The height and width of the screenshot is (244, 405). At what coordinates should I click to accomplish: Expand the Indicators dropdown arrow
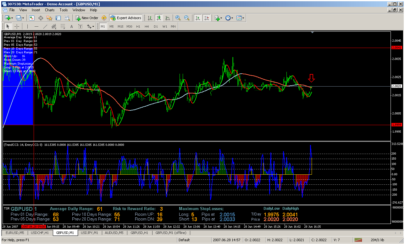(x=221, y=18)
